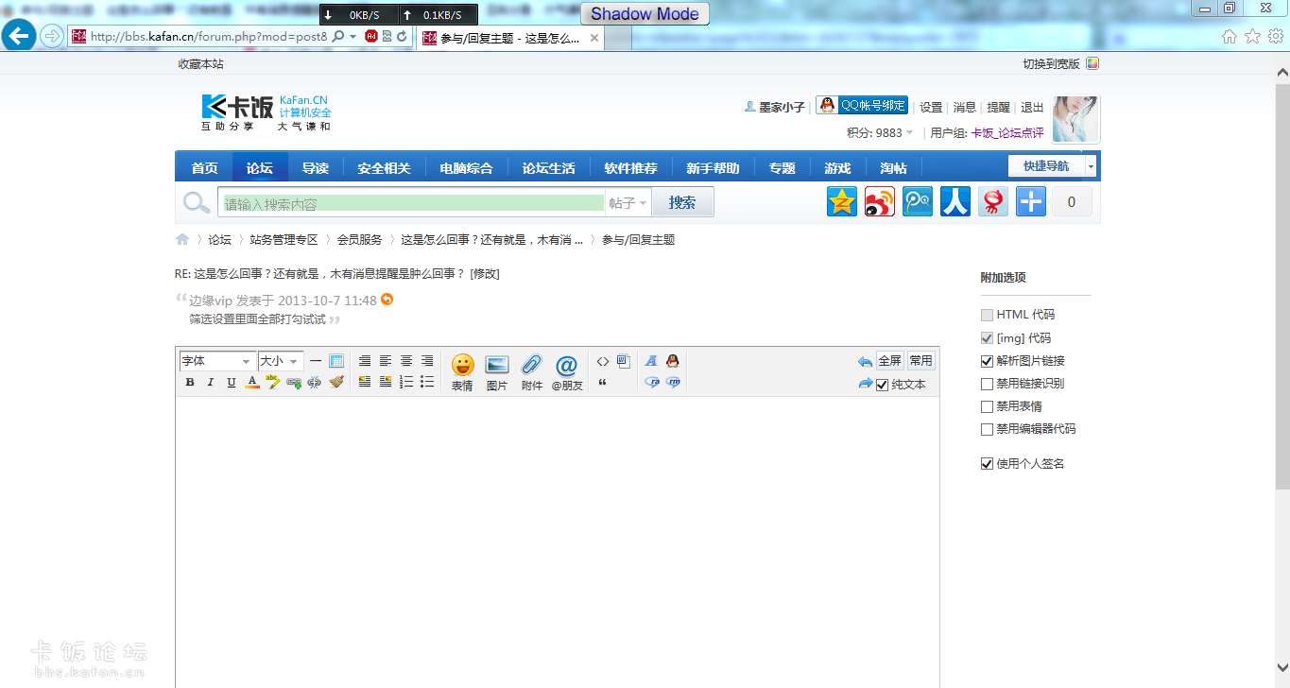Switch editor to 全屏 fullscreen
The image size is (1290, 688).
[890, 361]
